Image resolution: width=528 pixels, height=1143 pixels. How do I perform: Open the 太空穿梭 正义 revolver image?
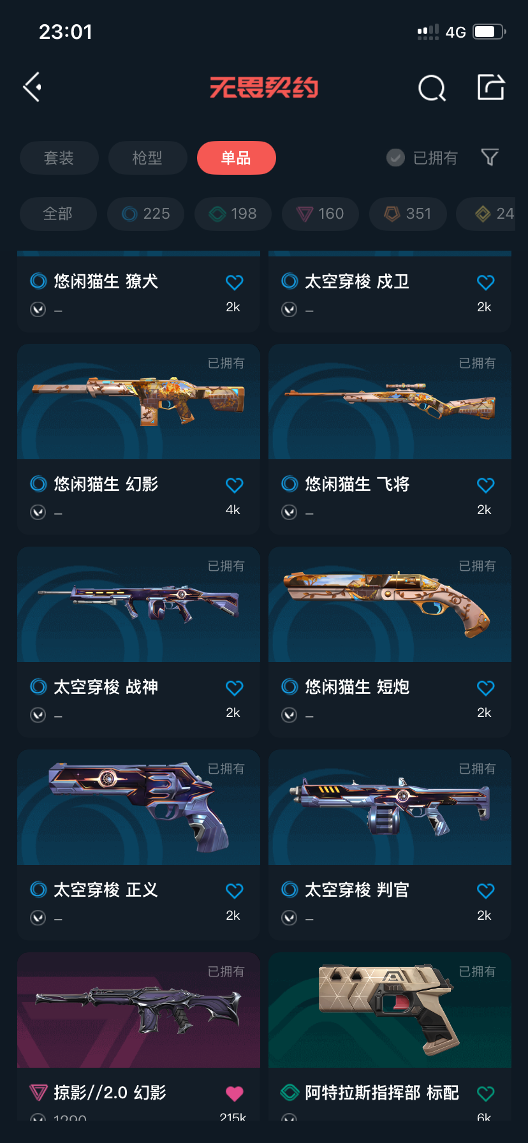(138, 807)
